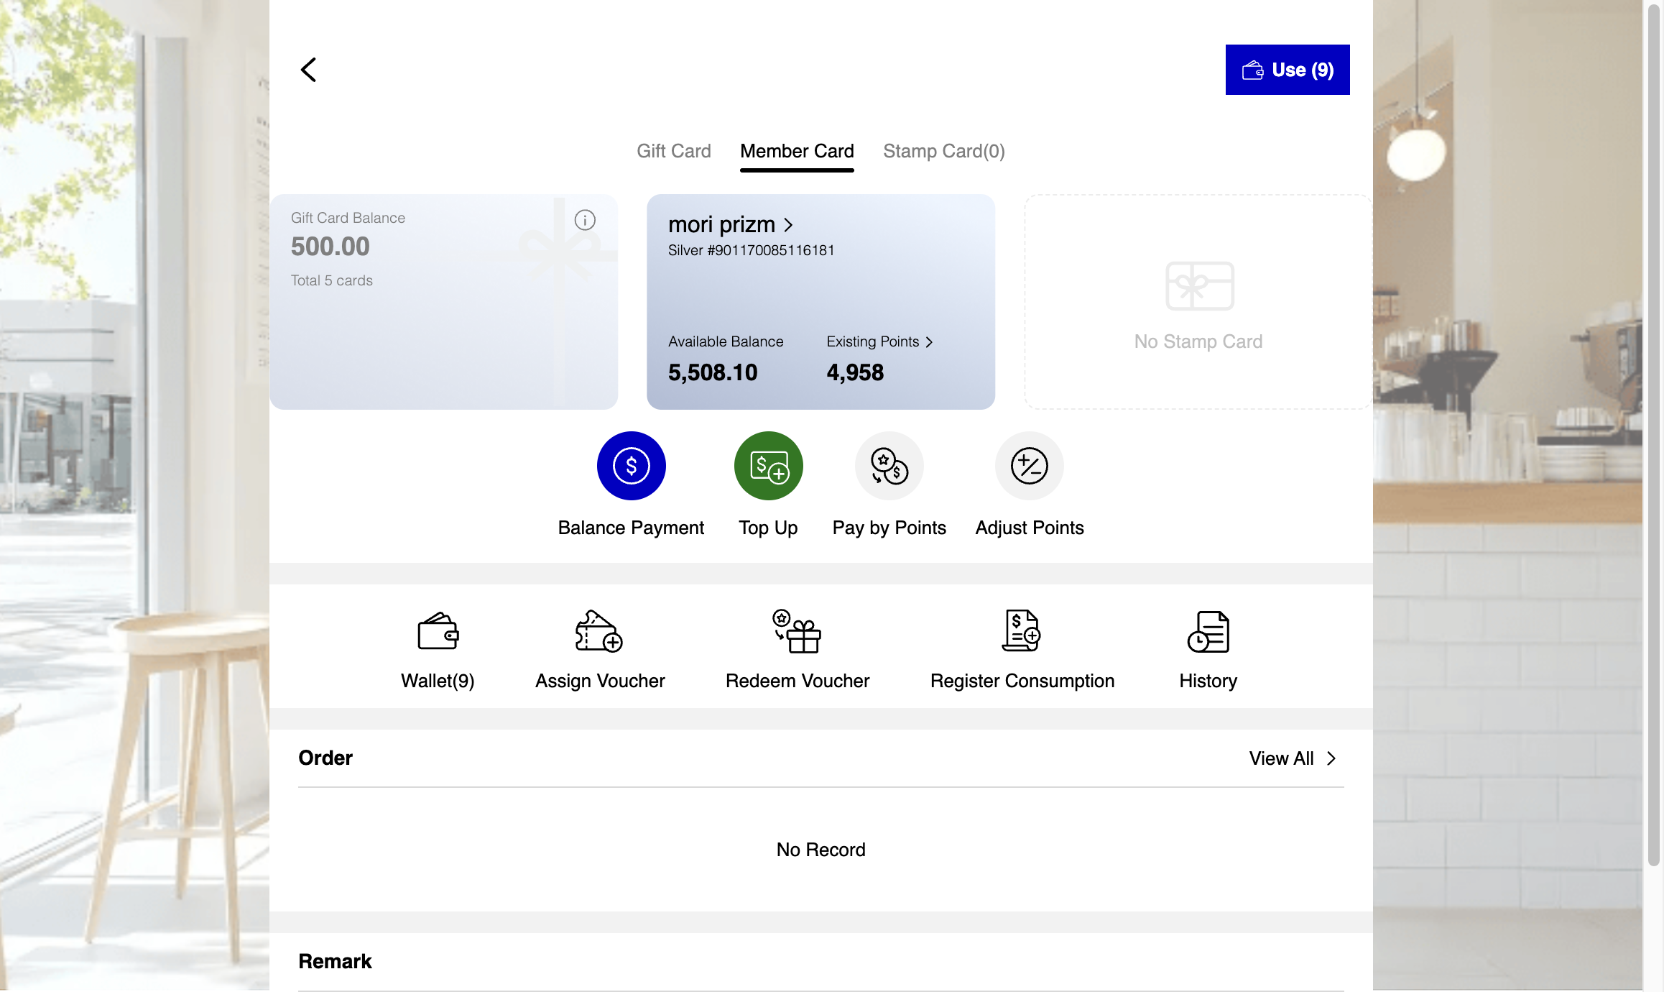Switch to the Gift Card tab
Image resolution: width=1664 pixels, height=992 pixels.
click(673, 151)
